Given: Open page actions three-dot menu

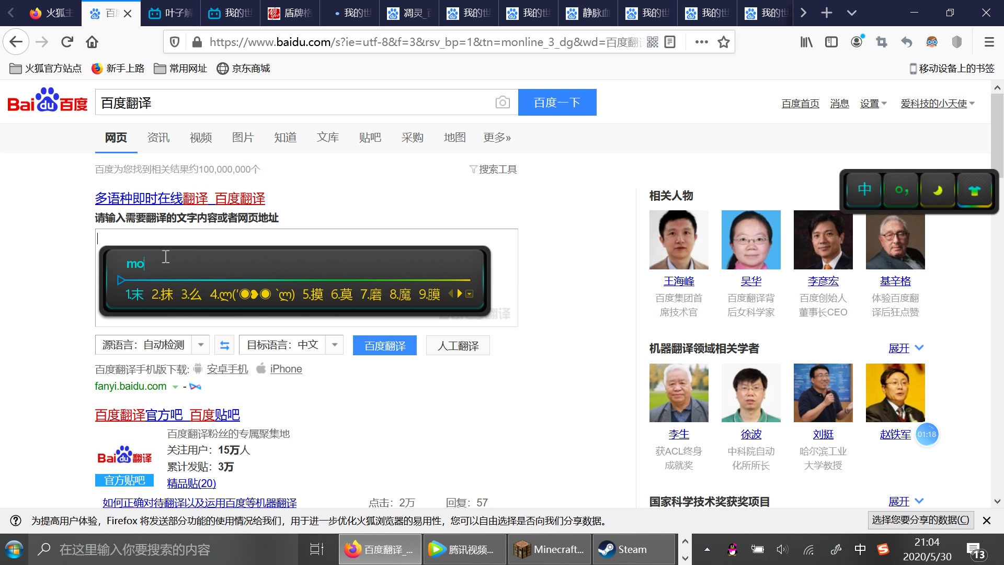Looking at the screenshot, I should [x=702, y=42].
